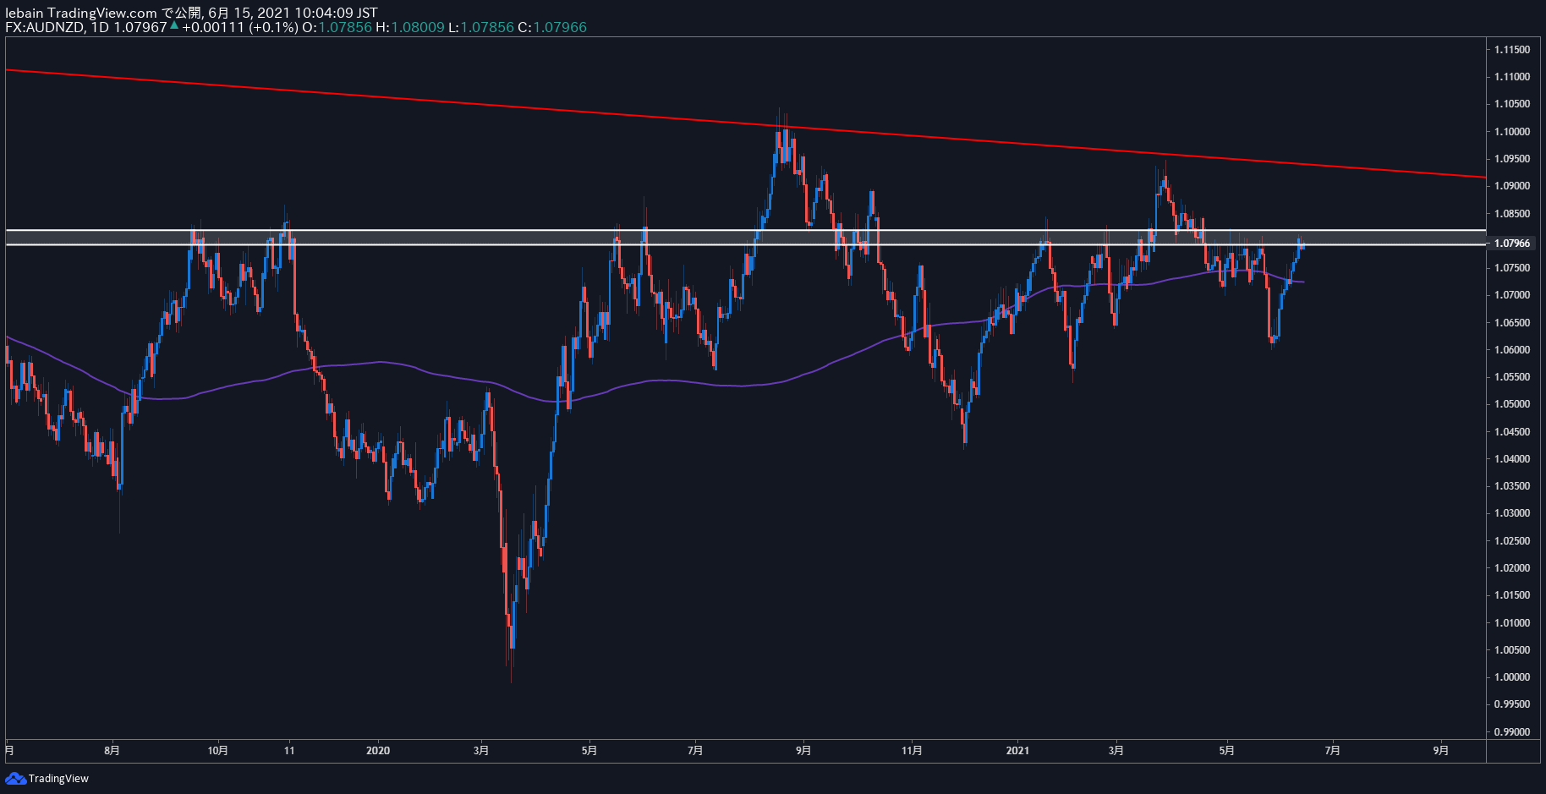Click the 2020 year label on the time axis
Image resolution: width=1546 pixels, height=794 pixels.
[x=378, y=751]
